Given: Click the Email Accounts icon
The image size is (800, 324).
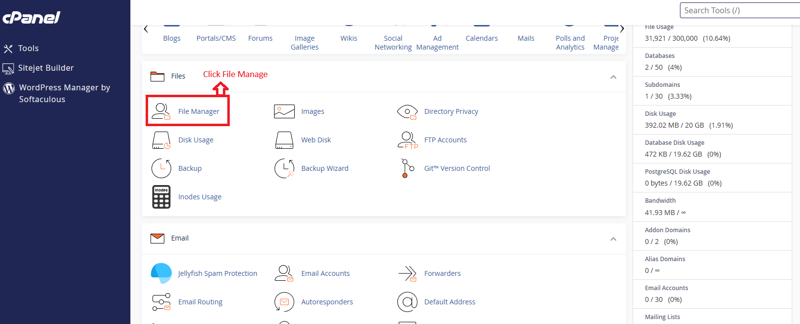Looking at the screenshot, I should [284, 273].
